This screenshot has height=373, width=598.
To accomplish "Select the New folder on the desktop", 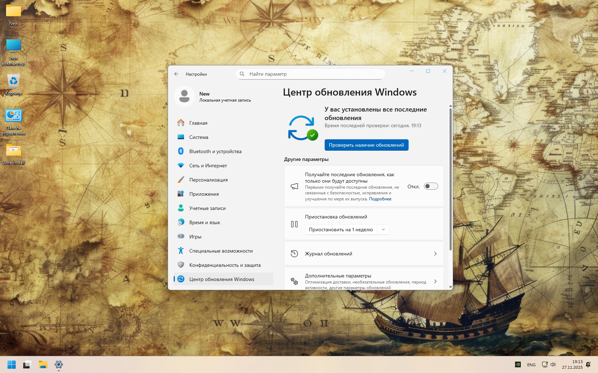I will pyautogui.click(x=14, y=14).
